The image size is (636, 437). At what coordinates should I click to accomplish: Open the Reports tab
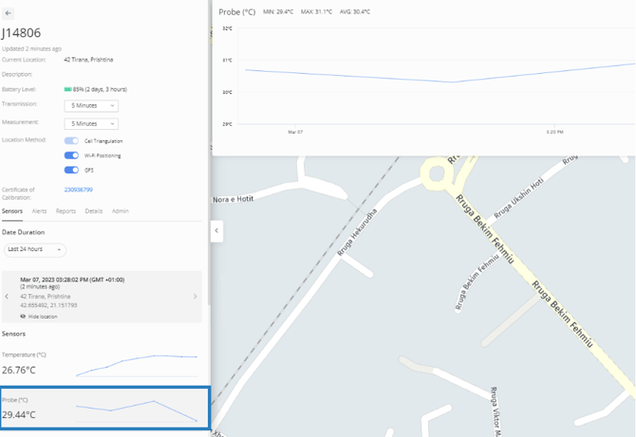65,211
